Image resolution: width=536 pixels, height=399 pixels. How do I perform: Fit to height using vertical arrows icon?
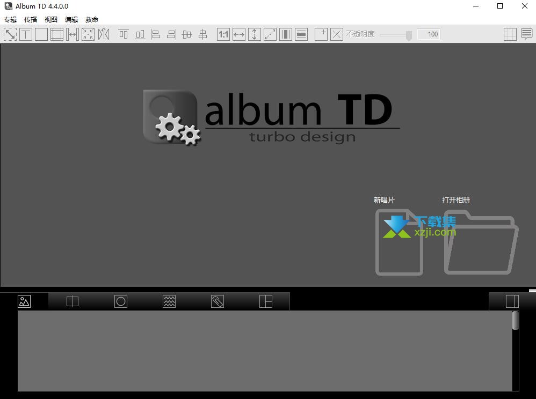point(255,34)
